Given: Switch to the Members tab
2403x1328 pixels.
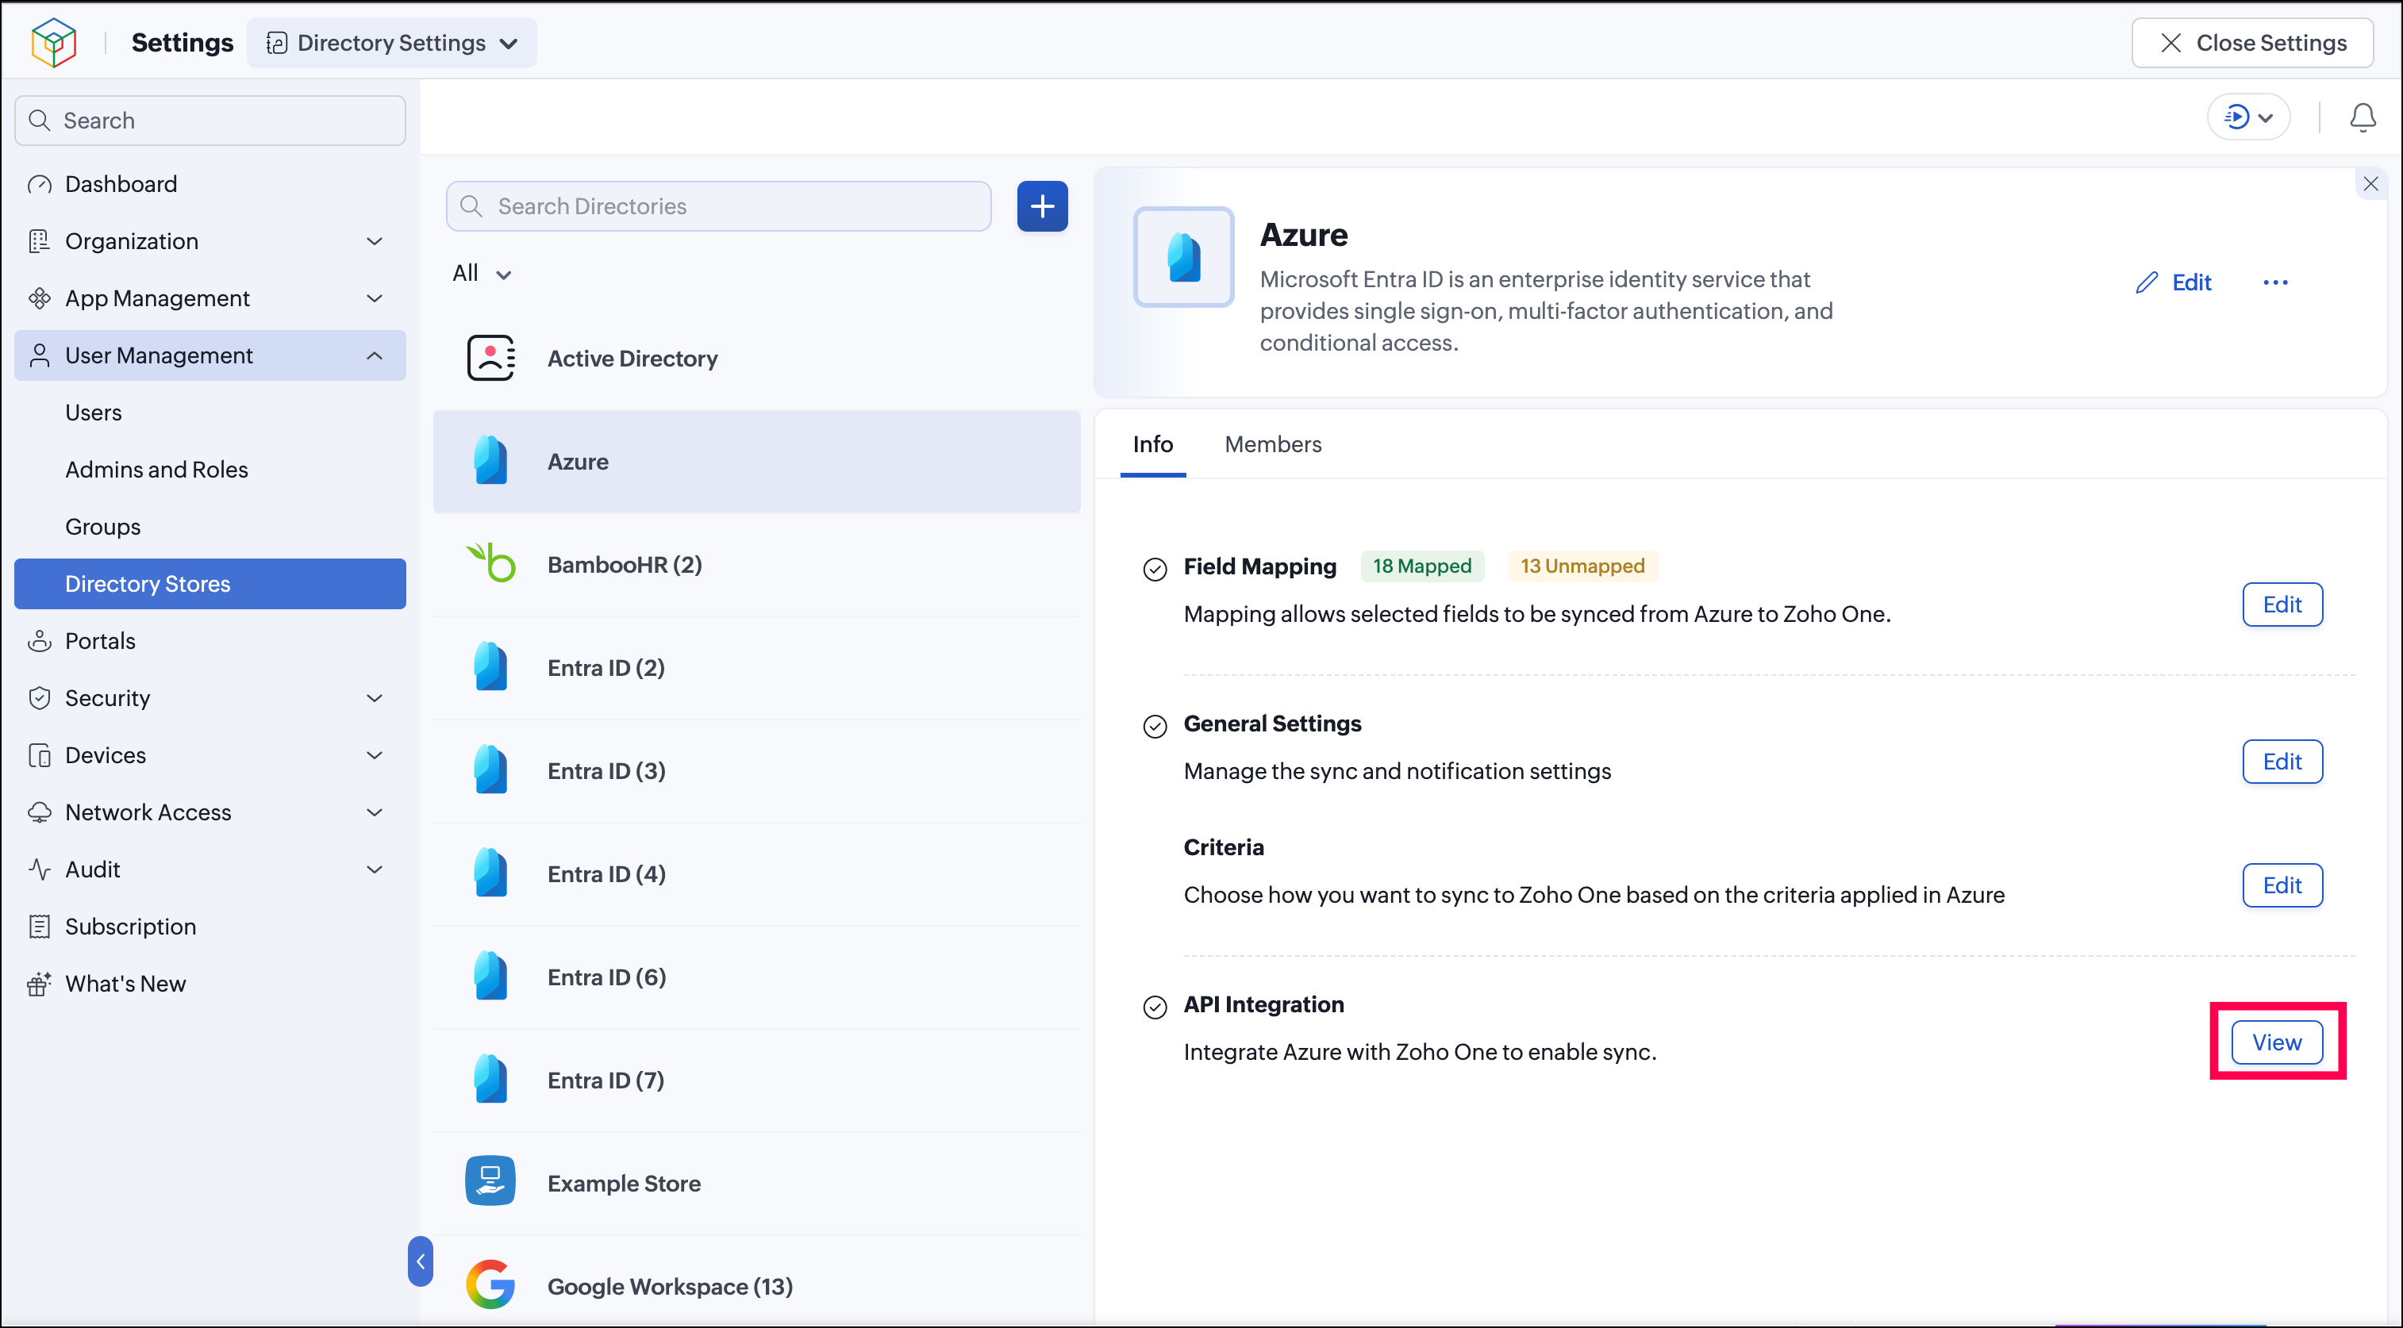Looking at the screenshot, I should [x=1272, y=444].
